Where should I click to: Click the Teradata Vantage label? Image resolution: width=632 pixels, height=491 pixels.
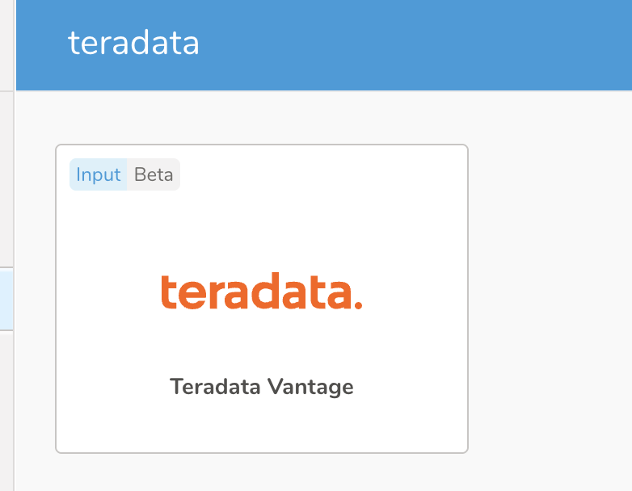[x=261, y=387]
